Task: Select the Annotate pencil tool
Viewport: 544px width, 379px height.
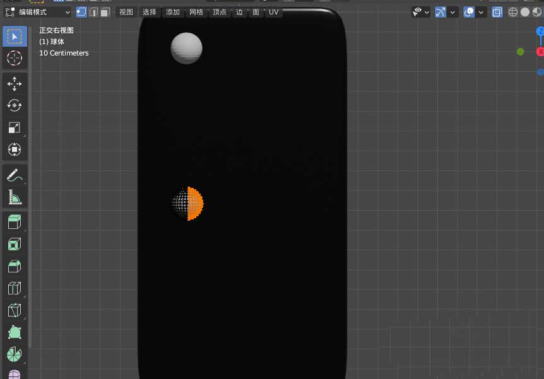Action: click(x=15, y=175)
